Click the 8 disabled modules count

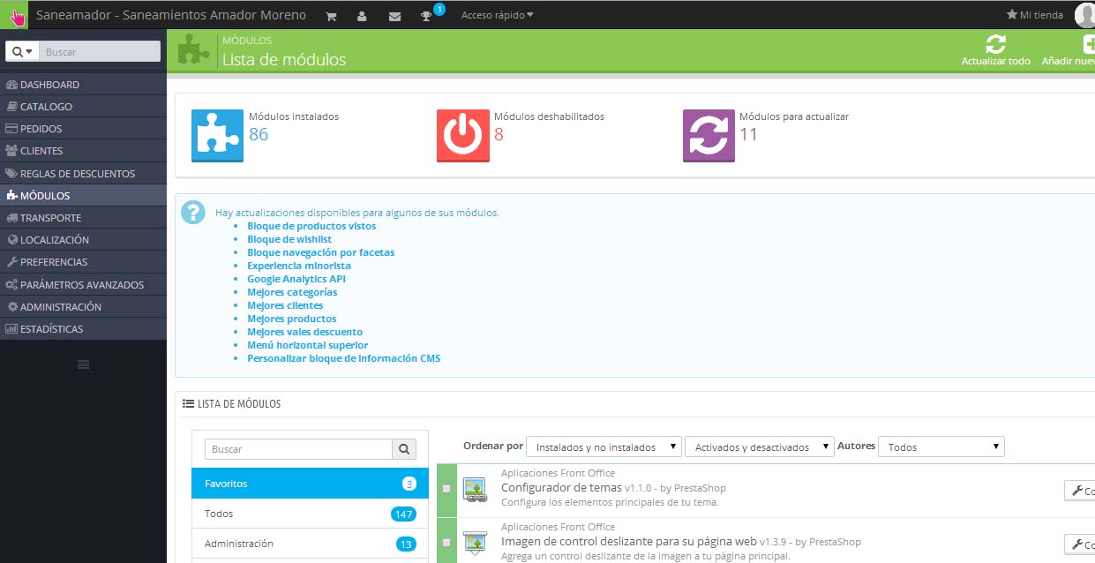499,134
